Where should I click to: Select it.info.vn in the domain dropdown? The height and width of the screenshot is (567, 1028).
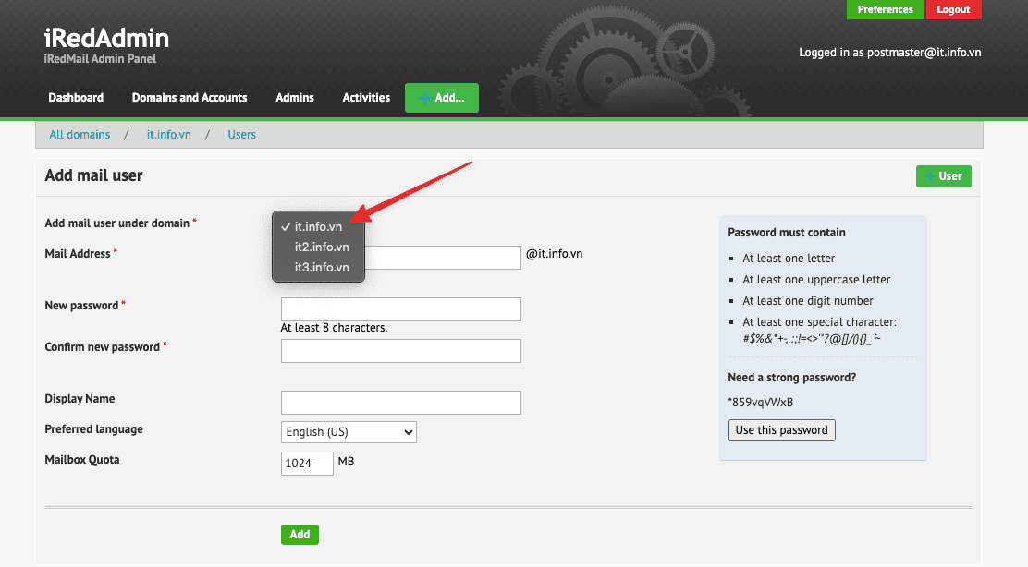(318, 226)
